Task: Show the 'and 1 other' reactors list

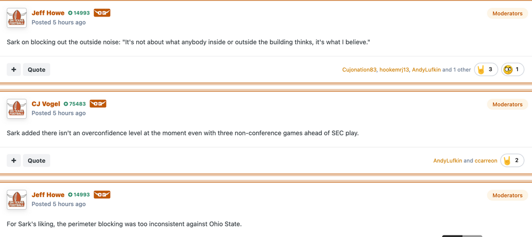Action: pyautogui.click(x=456, y=70)
